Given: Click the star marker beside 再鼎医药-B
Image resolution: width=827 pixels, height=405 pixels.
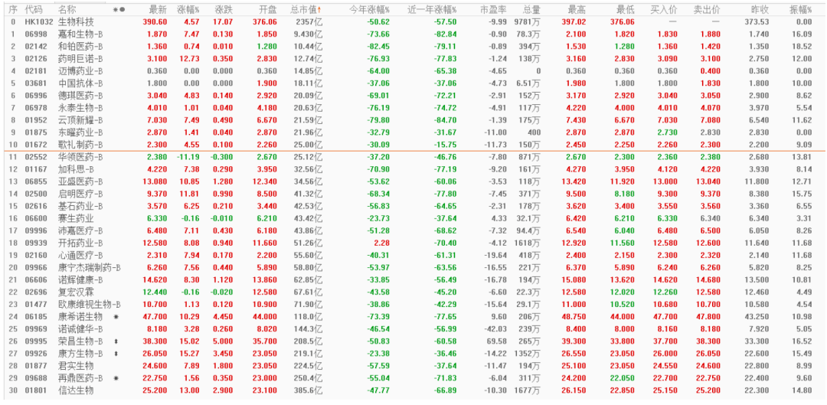Looking at the screenshot, I should 116,378.
